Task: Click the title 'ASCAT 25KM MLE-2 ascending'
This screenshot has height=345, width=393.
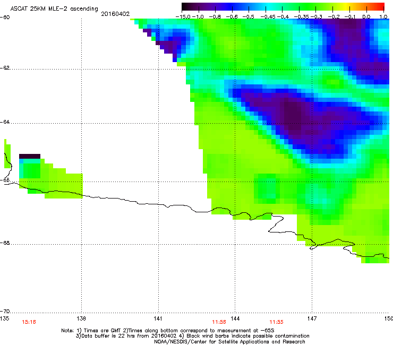Action: pos(54,9)
